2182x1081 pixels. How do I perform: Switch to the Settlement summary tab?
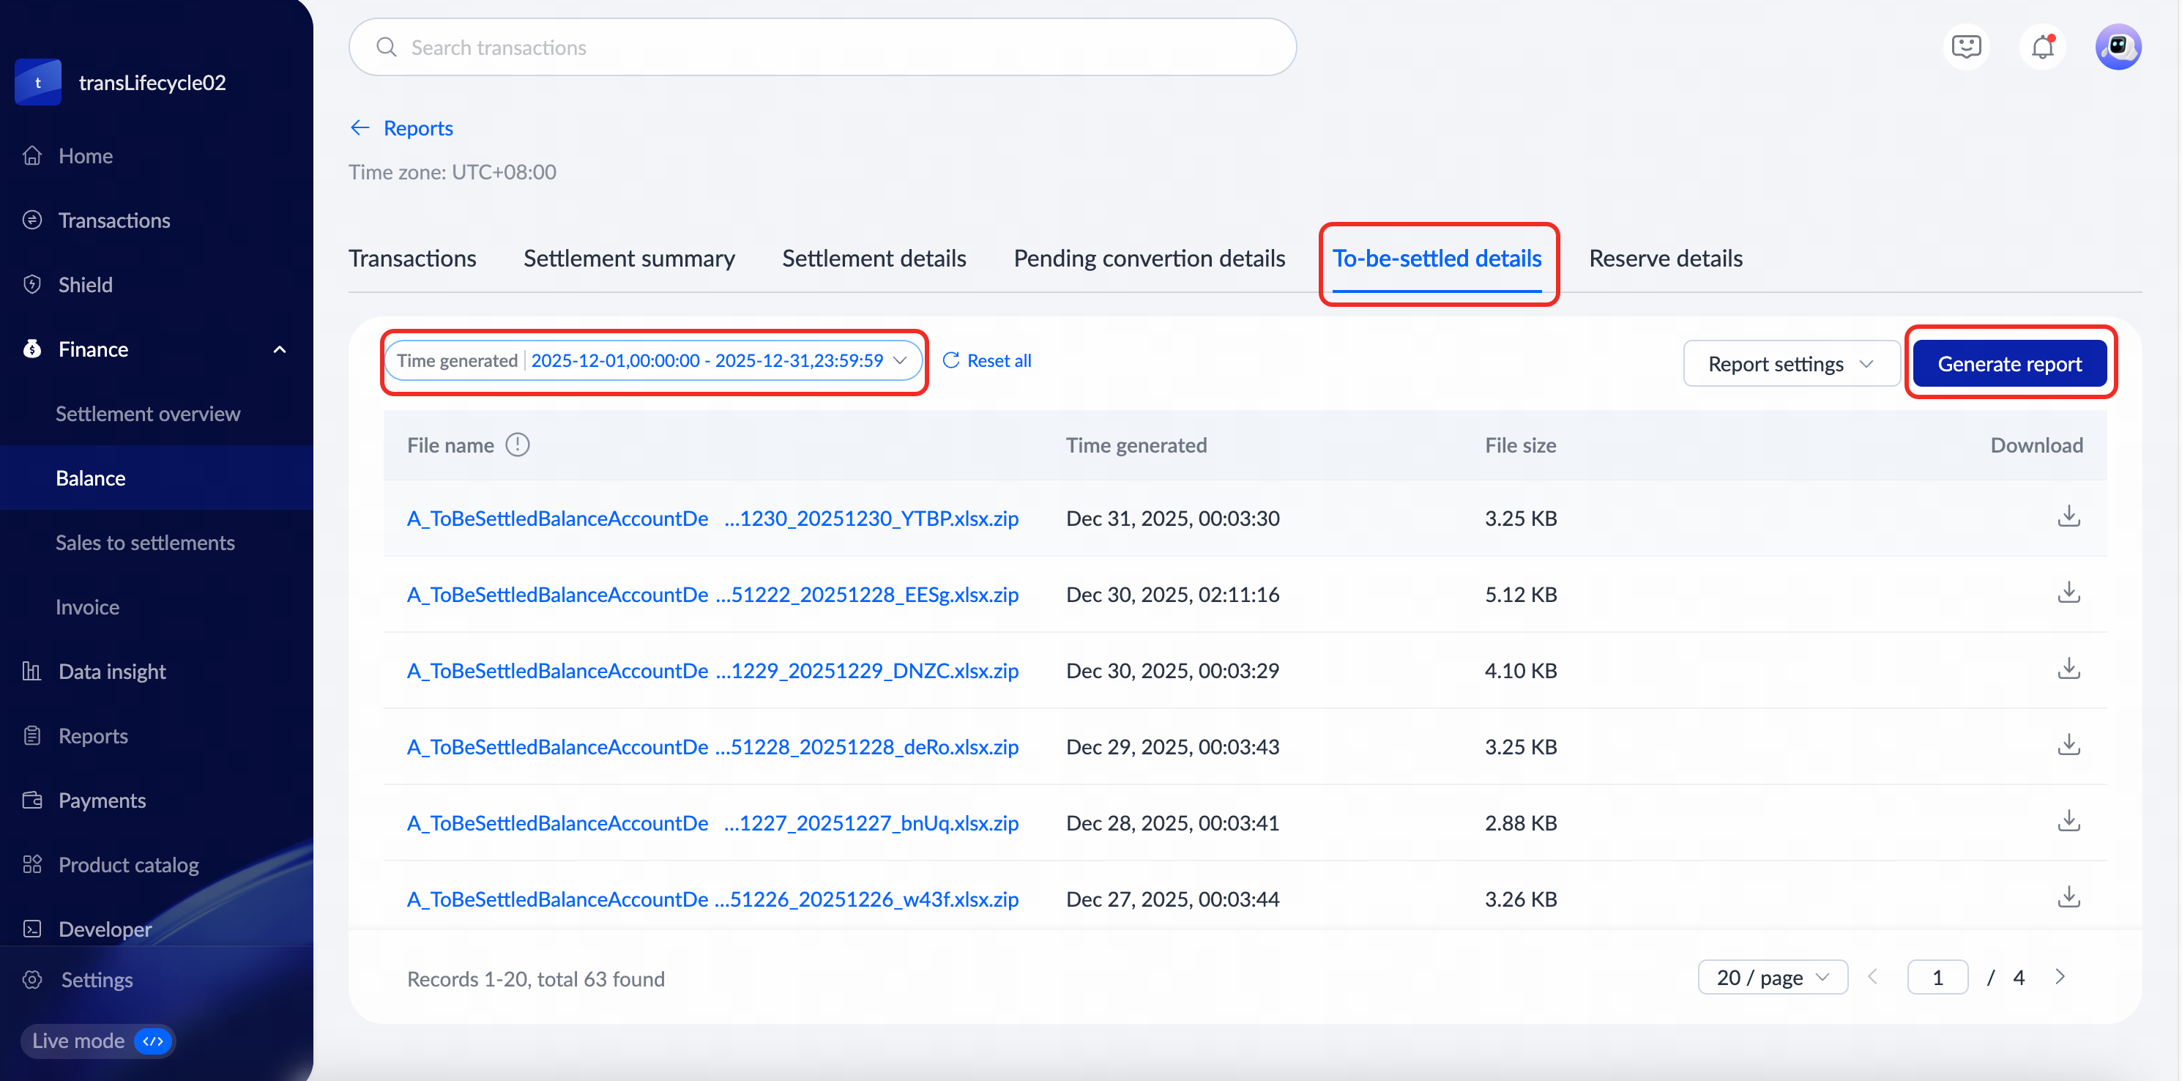pyautogui.click(x=628, y=259)
